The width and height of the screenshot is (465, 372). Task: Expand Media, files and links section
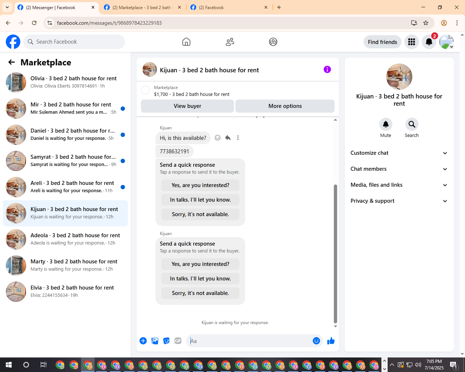coord(399,185)
